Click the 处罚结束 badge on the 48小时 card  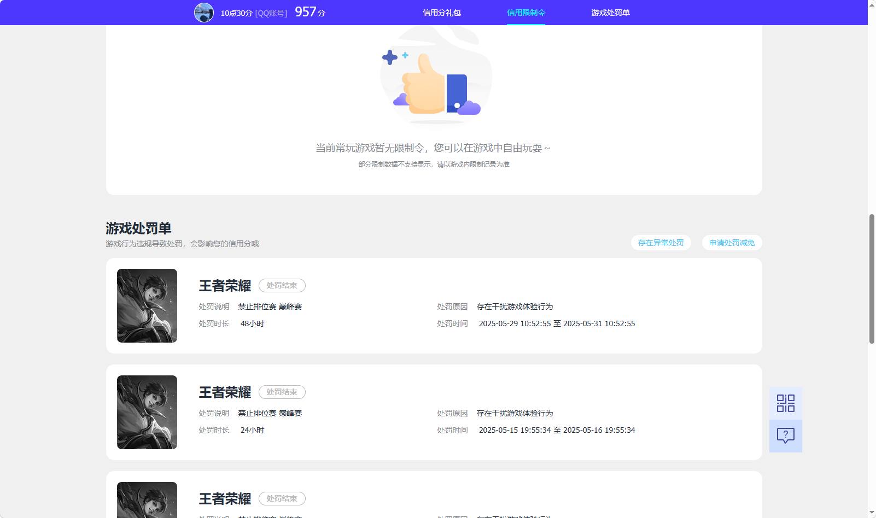click(x=282, y=285)
